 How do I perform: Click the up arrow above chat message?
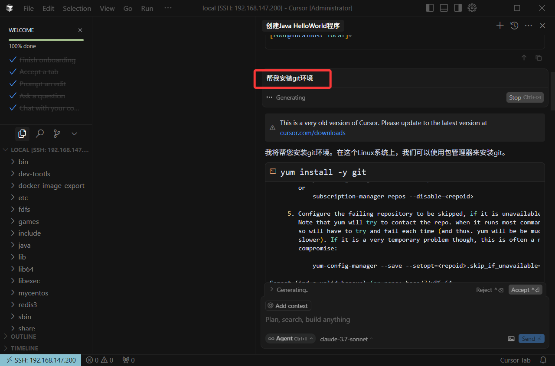[524, 58]
